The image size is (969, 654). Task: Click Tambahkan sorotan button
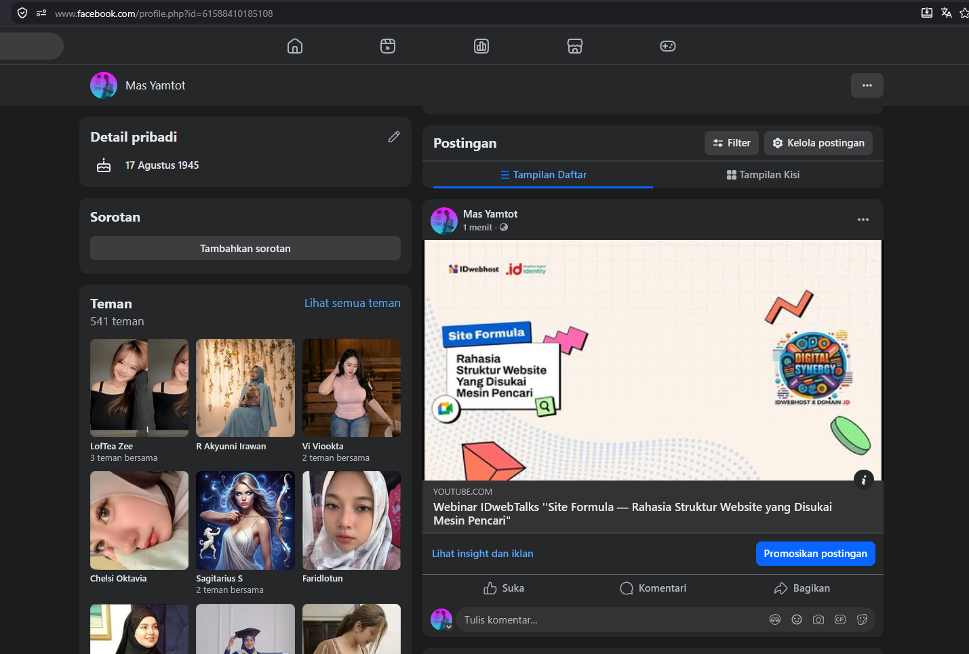tap(245, 249)
